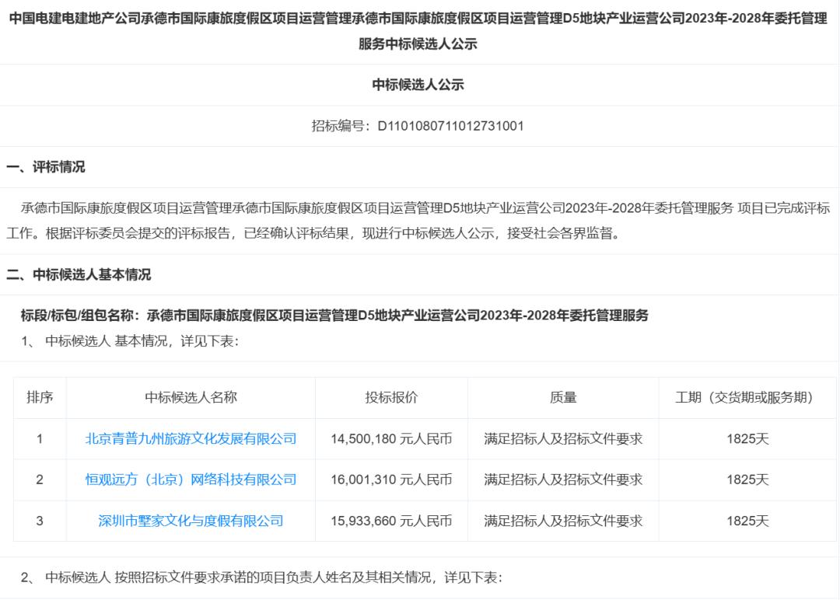Click the 中标候选人名称 column header

pos(191,397)
